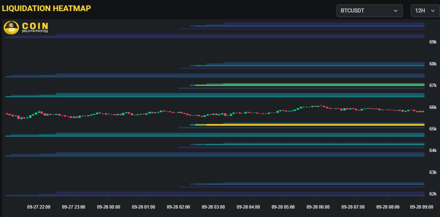Click the 65k price level label

pyautogui.click(x=433, y=129)
